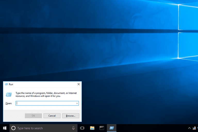Click the 'Type the name of a program' description

click(x=46, y=94)
